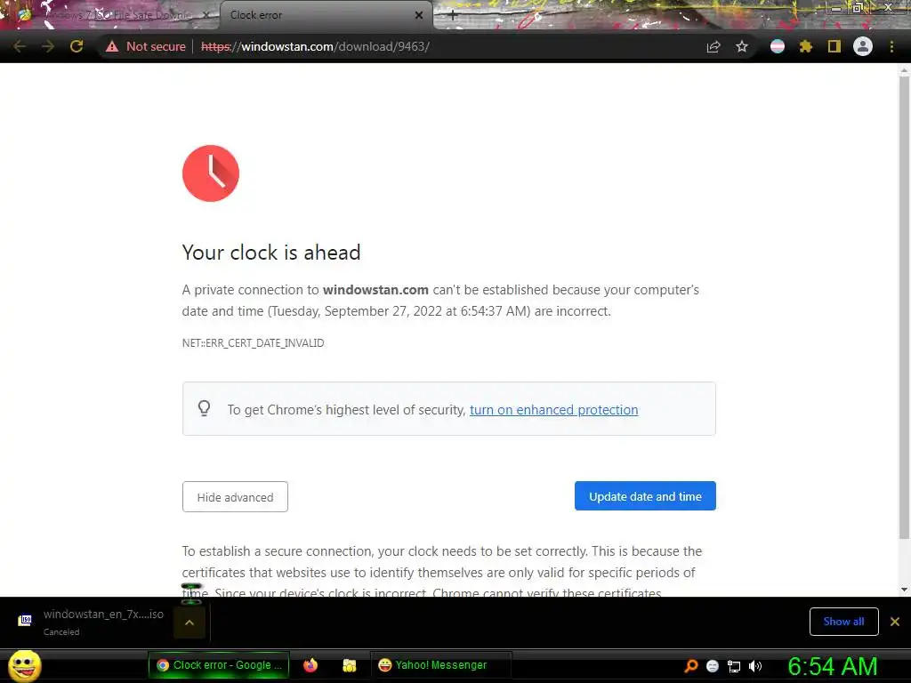911x683 pixels.
Task: Click the NET::ERR_CERT_DATE_INVALID error code
Action: pos(254,342)
